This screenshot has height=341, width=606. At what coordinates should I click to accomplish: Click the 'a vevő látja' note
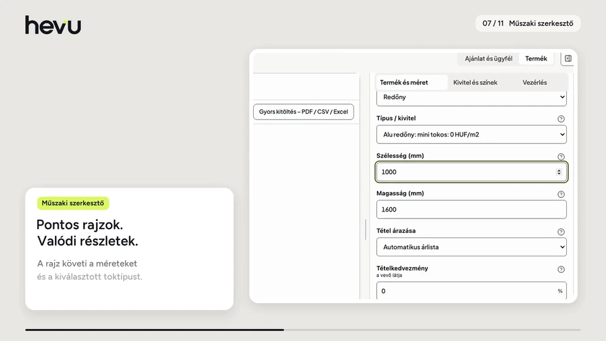pyautogui.click(x=389, y=275)
